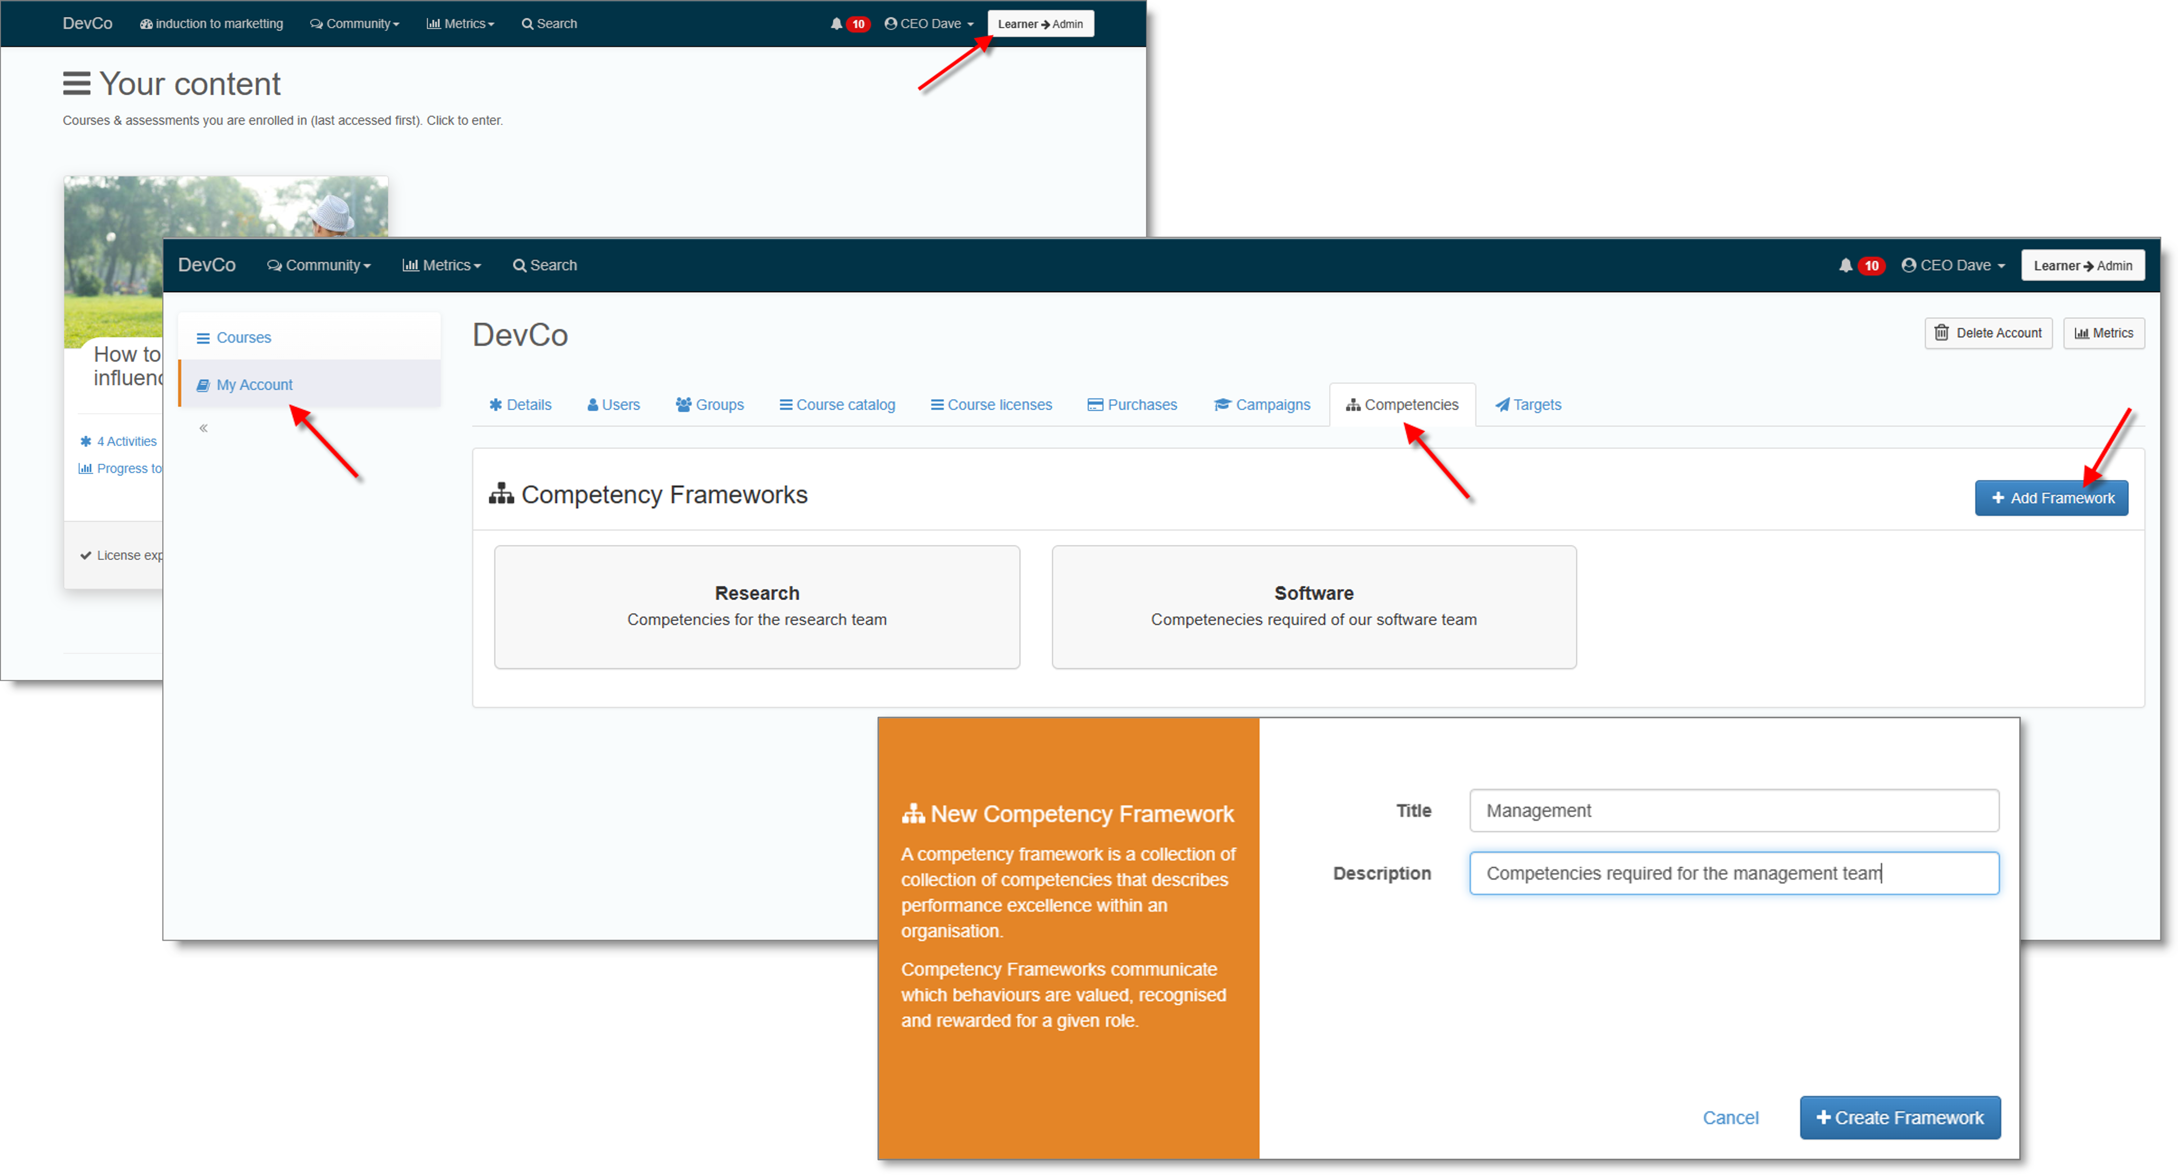Open Metrics dropdown in front navbar

click(x=441, y=265)
